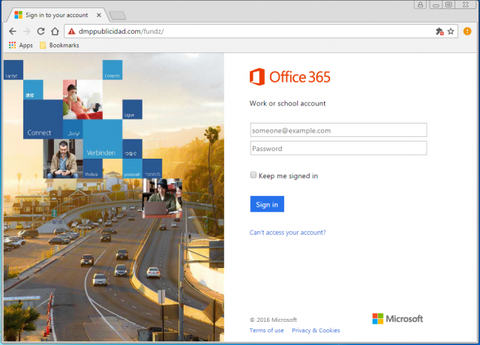Go back to the previous page
This screenshot has width=480, height=345.
point(13,31)
